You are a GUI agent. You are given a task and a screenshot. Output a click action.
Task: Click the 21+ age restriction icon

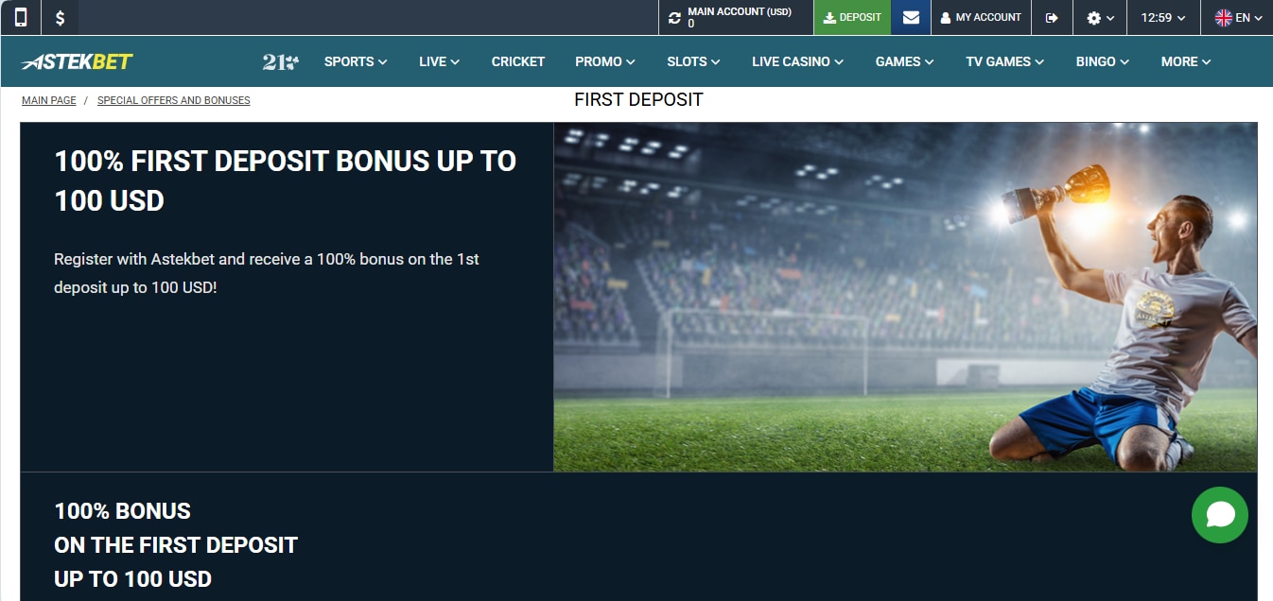point(281,61)
